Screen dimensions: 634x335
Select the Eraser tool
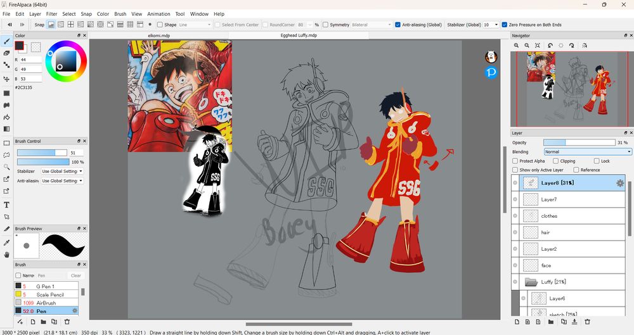click(6, 53)
